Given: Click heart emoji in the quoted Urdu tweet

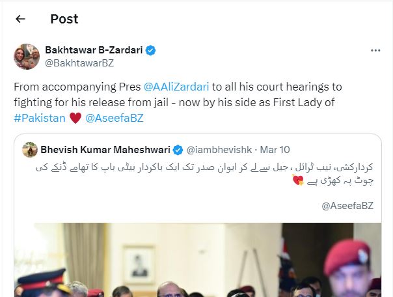Looking at the screenshot, I should tap(298, 180).
